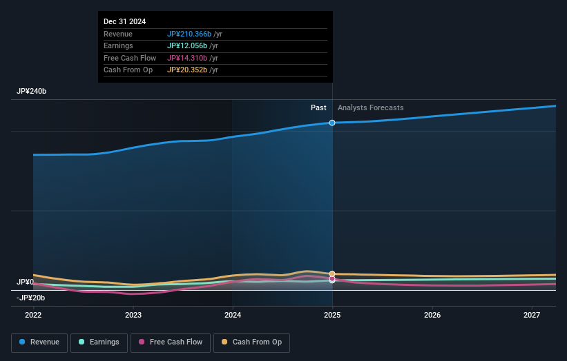Image resolution: width=567 pixels, height=361 pixels.
Task: Toggle the Earnings legend button
Action: click(x=99, y=342)
